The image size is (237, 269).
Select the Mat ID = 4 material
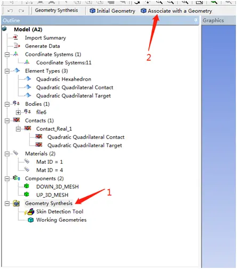50,170
